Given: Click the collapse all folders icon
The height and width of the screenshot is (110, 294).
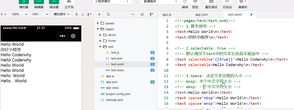Looking at the screenshot, I should [x=142, y=14].
